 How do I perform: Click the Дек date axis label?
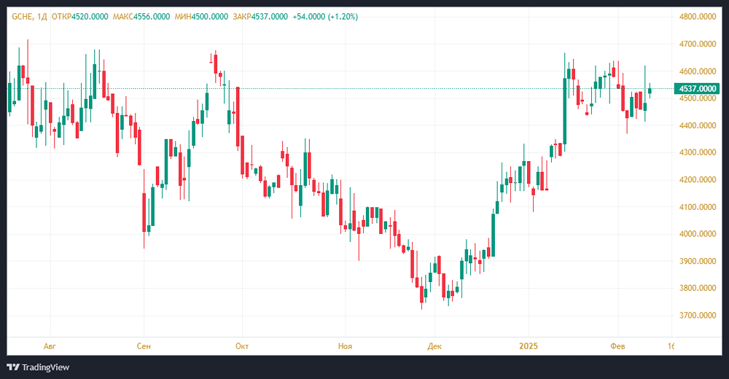pos(434,346)
